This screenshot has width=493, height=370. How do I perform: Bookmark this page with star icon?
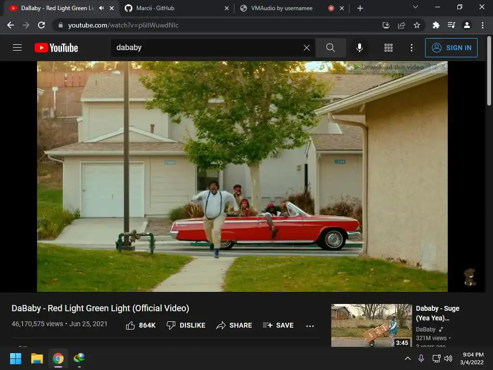tap(417, 25)
